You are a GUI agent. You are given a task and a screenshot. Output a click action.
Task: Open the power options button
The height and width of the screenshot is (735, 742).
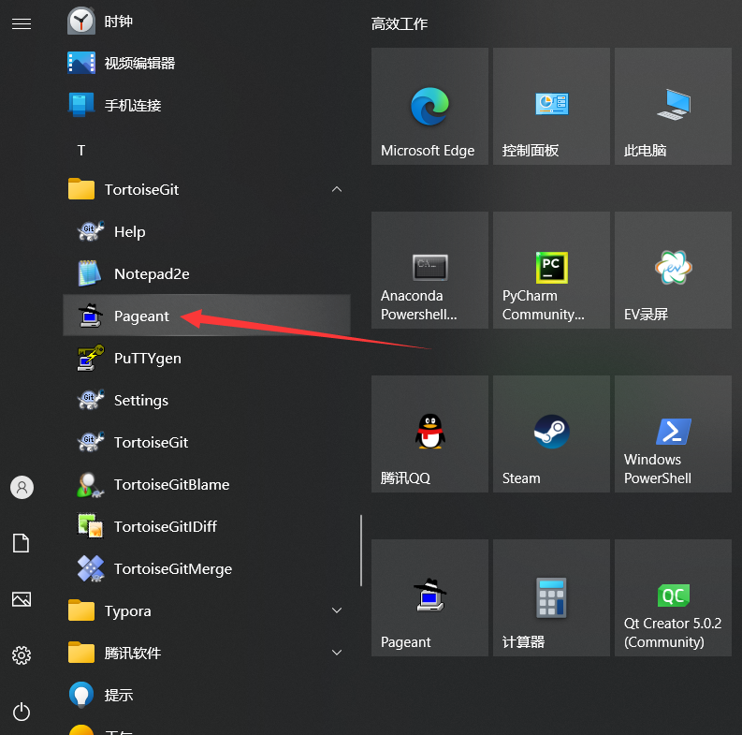(x=22, y=712)
